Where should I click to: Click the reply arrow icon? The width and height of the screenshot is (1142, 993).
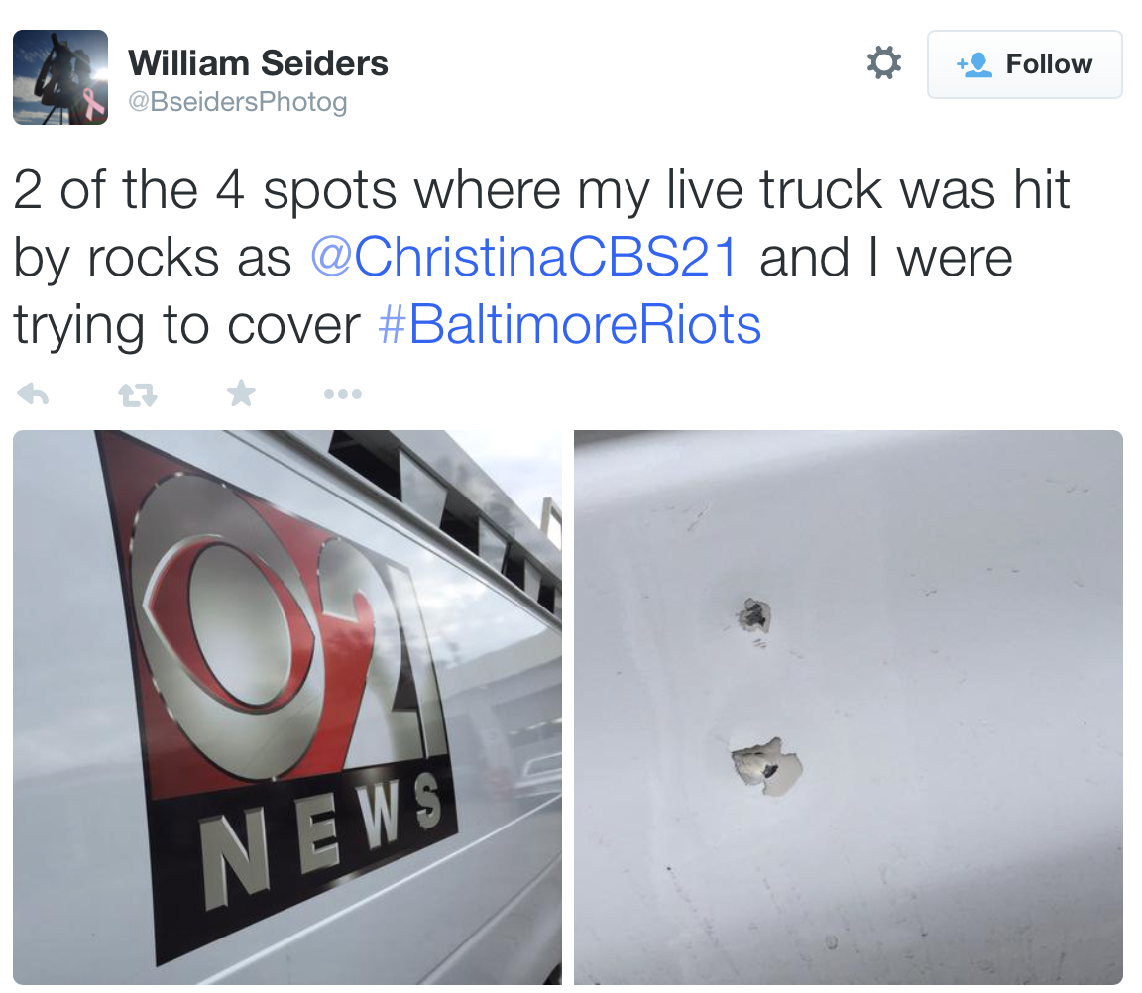(x=33, y=394)
